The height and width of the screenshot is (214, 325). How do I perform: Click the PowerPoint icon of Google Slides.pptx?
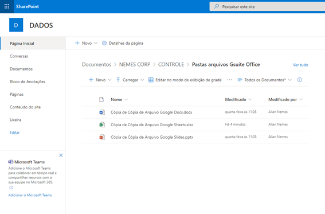point(102,137)
